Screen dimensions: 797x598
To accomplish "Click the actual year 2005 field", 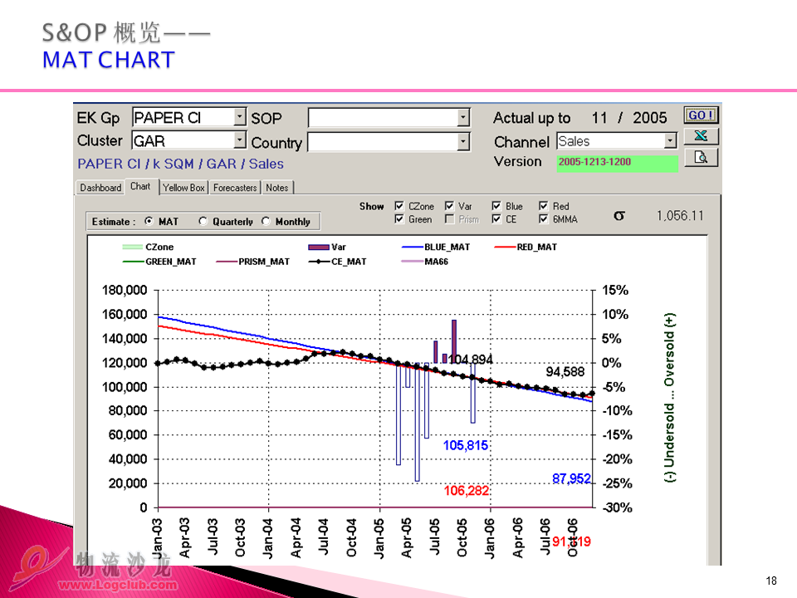I will click(x=649, y=118).
